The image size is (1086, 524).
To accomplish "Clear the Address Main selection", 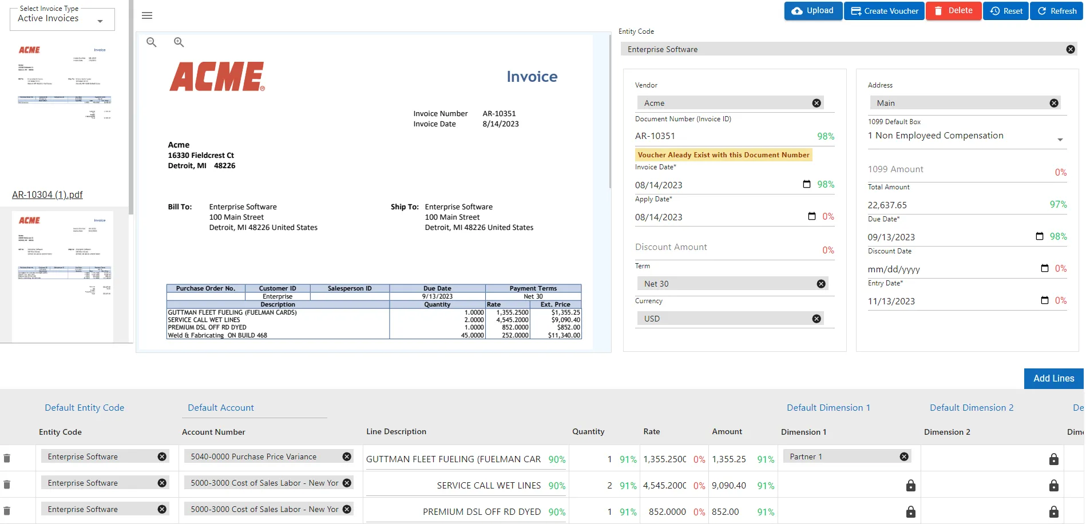I will pos(1054,103).
